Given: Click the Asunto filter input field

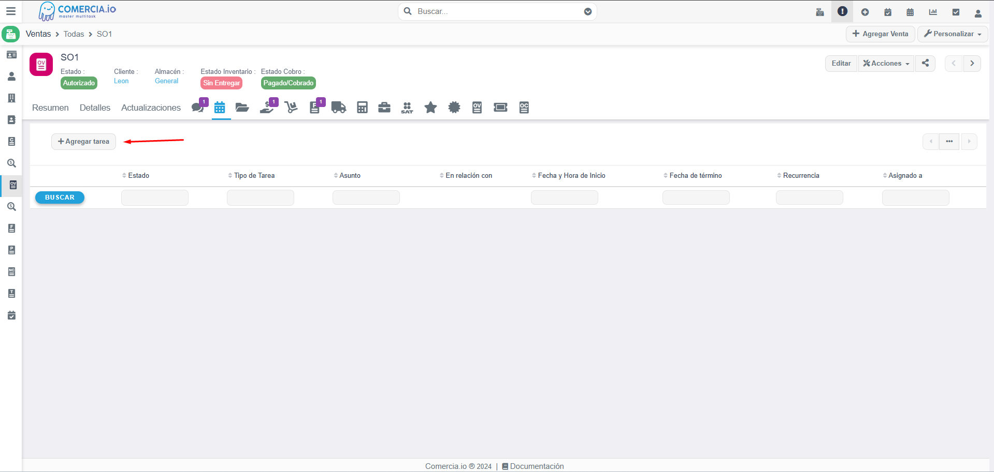Looking at the screenshot, I should 366,197.
